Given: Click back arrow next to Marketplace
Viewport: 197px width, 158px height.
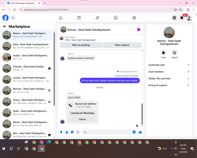Looking at the screenshot, I should [5, 26].
